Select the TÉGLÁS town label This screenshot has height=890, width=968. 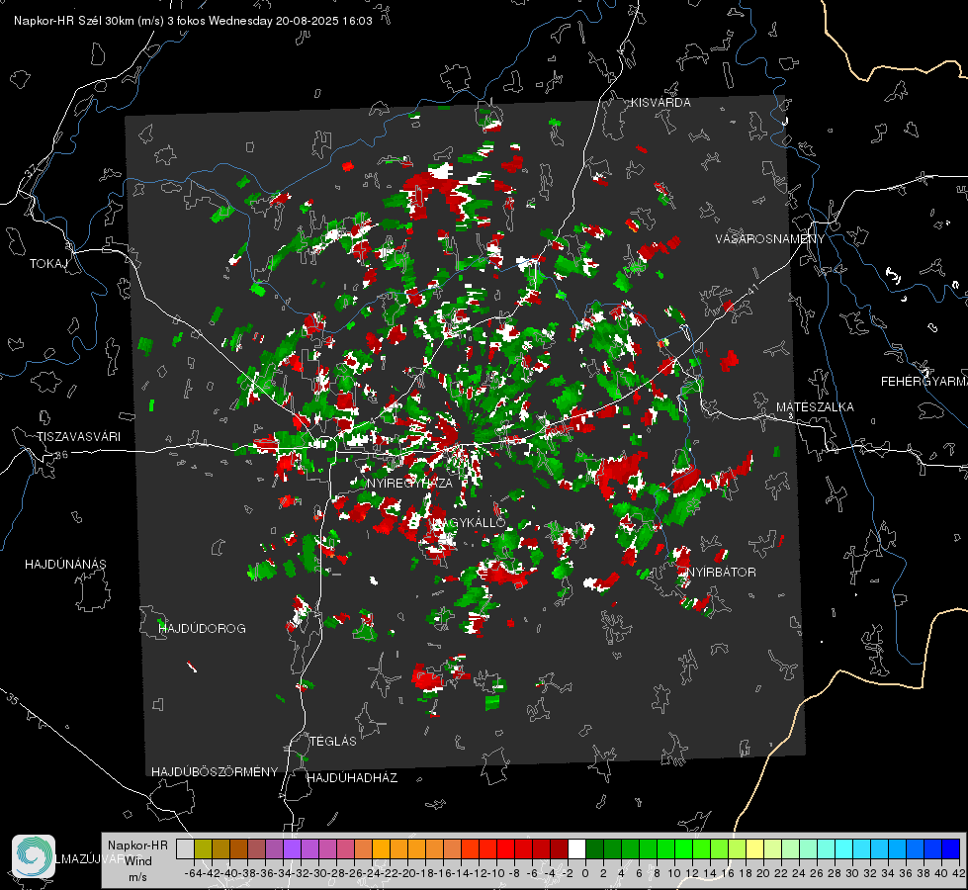(333, 742)
